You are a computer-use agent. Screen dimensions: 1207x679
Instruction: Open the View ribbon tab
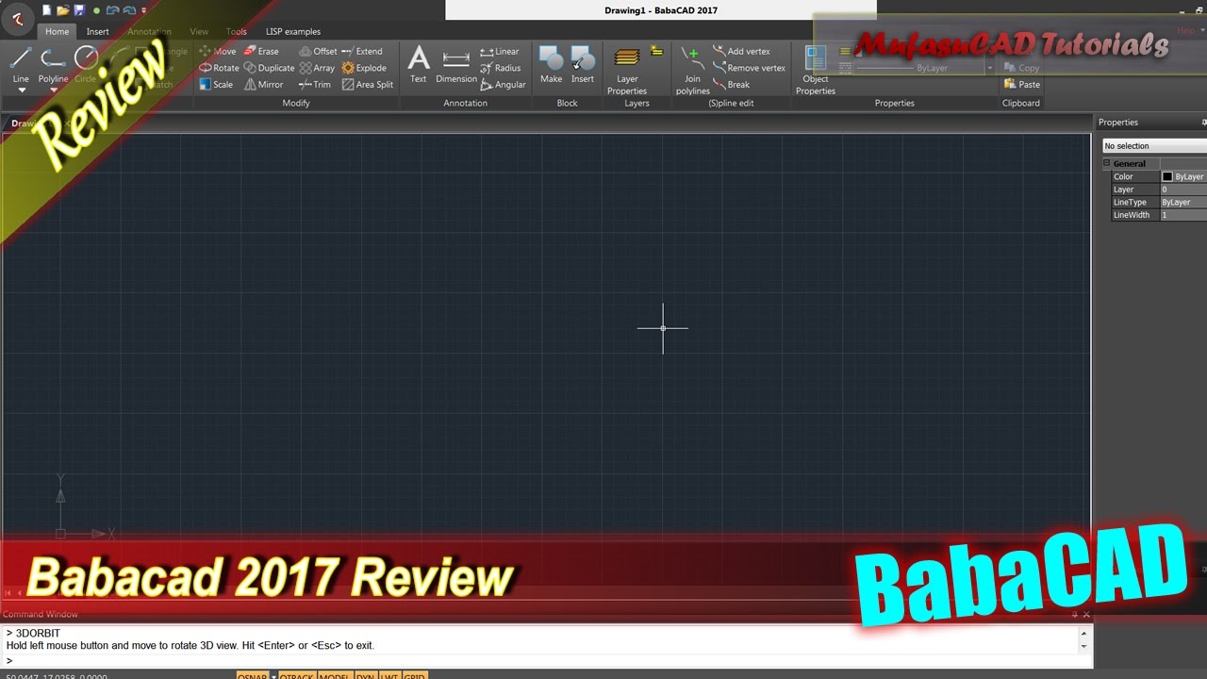pos(199,31)
